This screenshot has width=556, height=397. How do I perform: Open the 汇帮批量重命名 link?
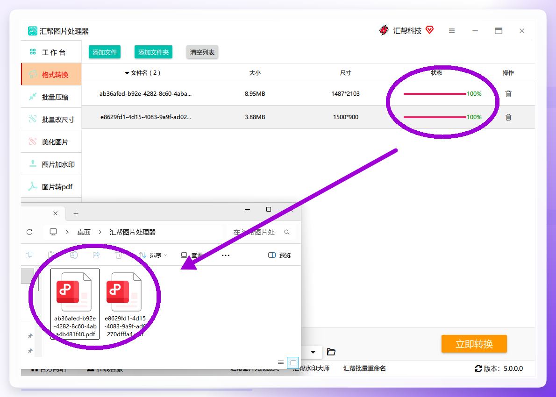(x=364, y=369)
